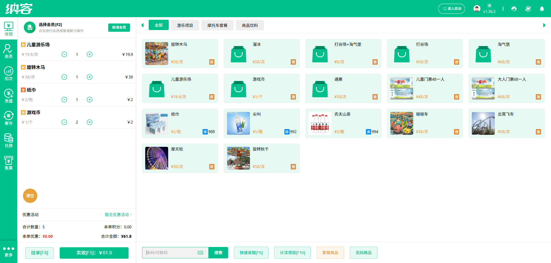Click keyboard icon in barcode field
Image resolution: width=551 pixels, height=263 pixels.
coord(200,253)
